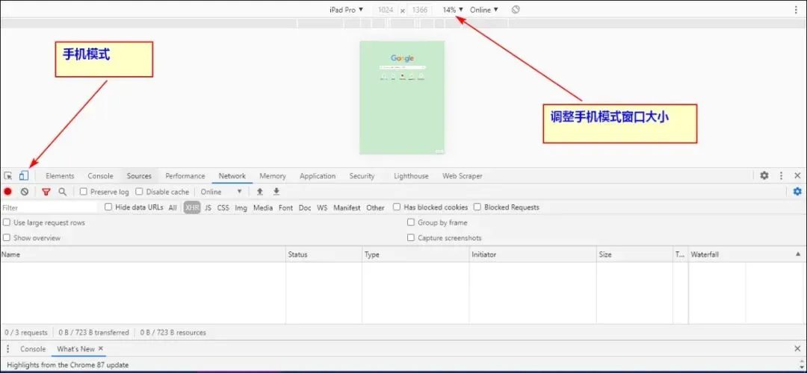Click the network Filter text field

(x=49, y=207)
